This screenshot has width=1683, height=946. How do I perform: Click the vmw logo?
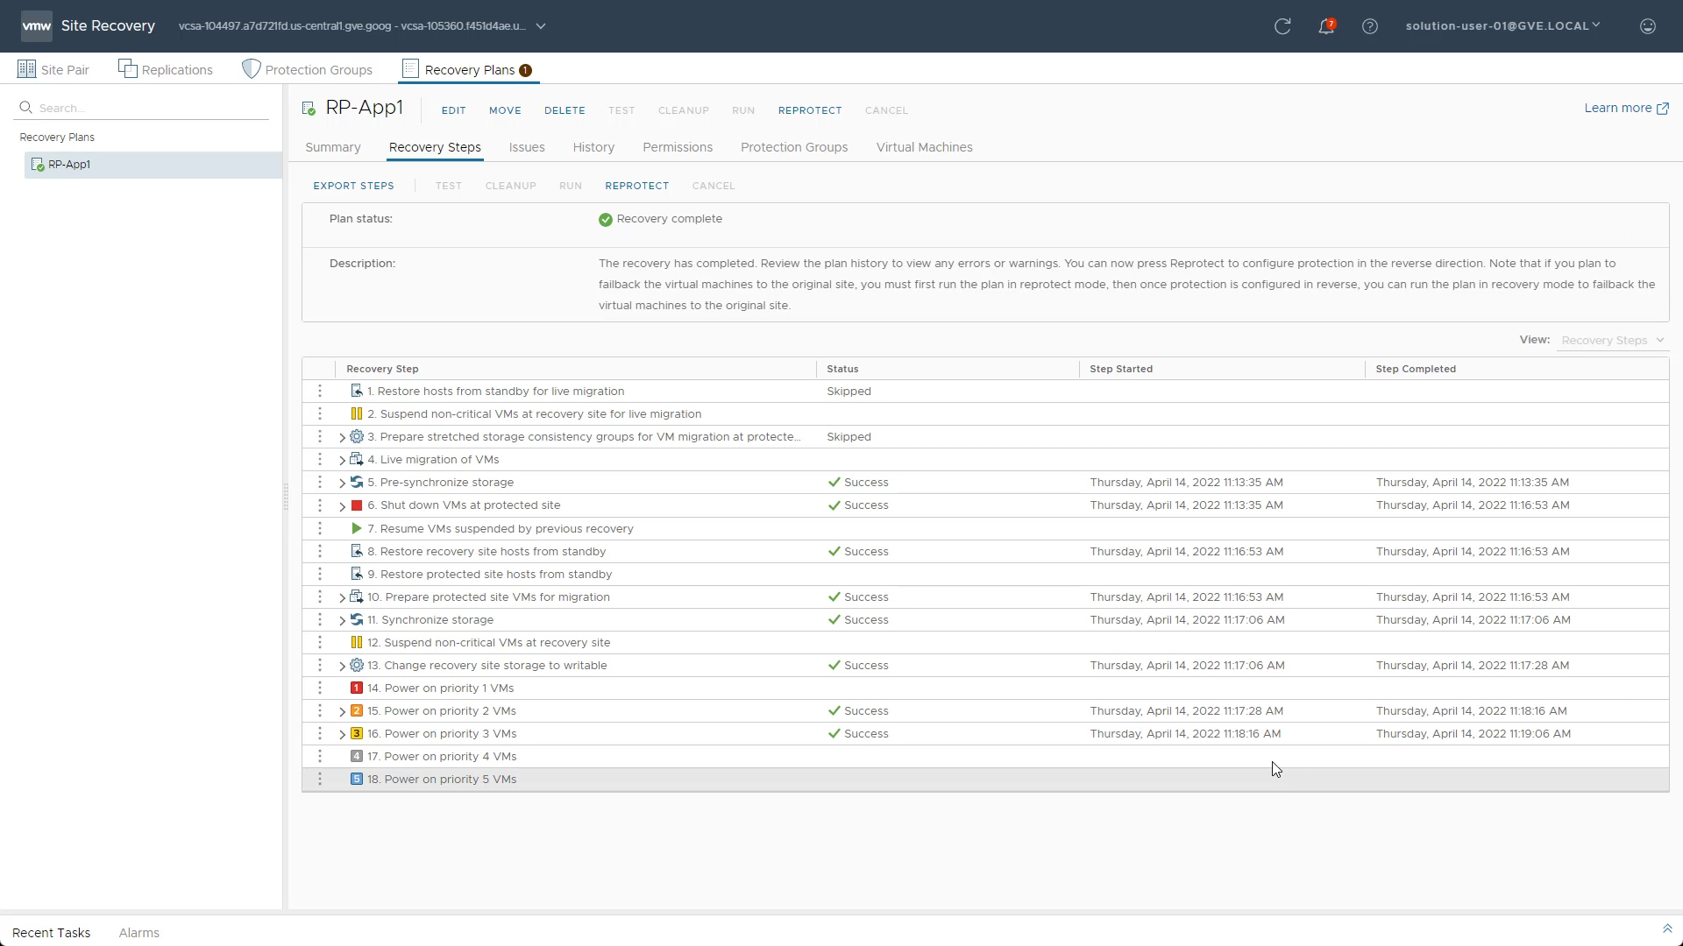[36, 26]
